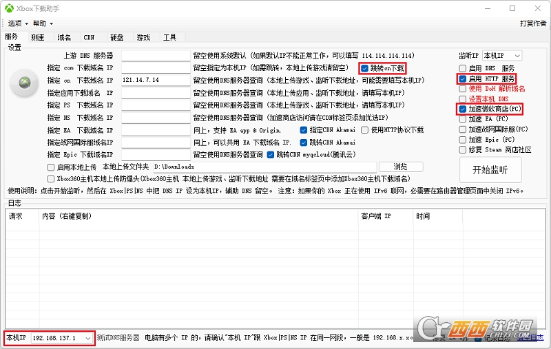Click the PS 下载域名 IP input field

(156, 105)
